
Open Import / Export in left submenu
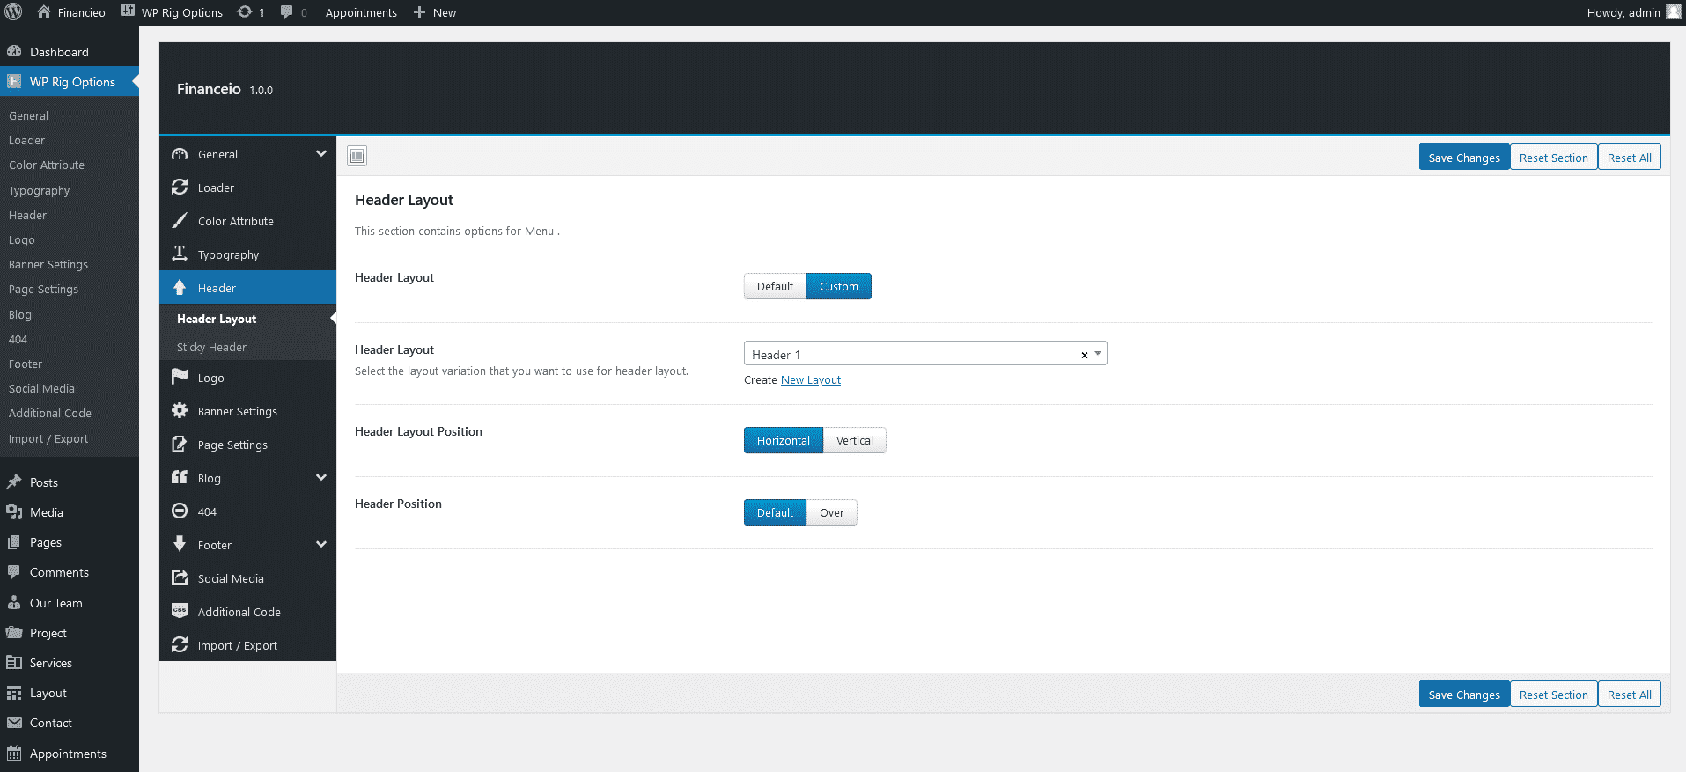pos(48,438)
